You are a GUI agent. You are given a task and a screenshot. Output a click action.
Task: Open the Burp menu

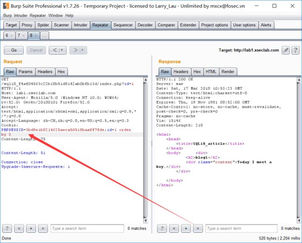tap(7, 16)
